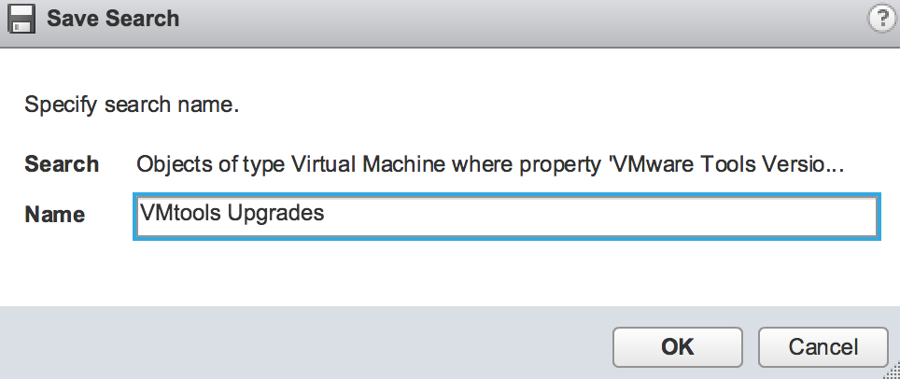Image resolution: width=900 pixels, height=379 pixels.
Task: Place cursor at empty end of Name field
Action: click(654, 215)
